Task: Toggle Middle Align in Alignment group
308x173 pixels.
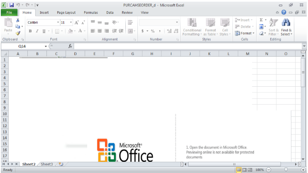Action: [x=100, y=22]
